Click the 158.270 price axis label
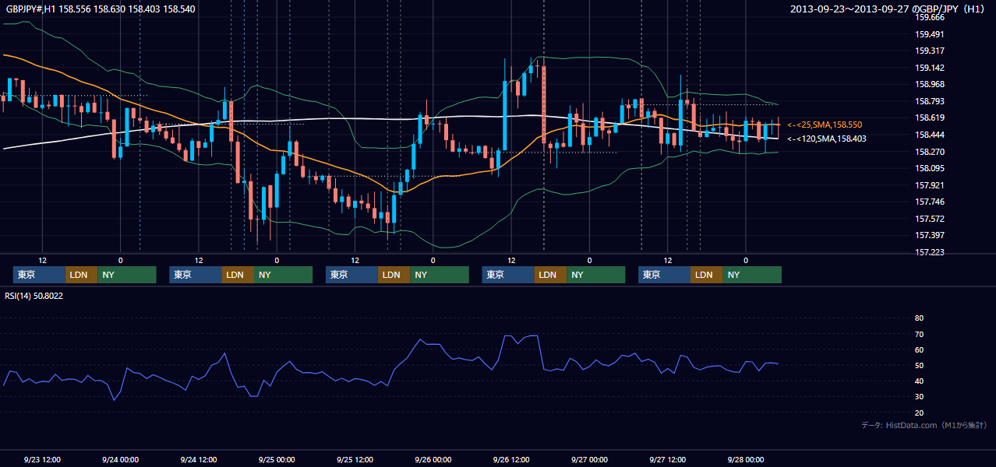 point(930,152)
